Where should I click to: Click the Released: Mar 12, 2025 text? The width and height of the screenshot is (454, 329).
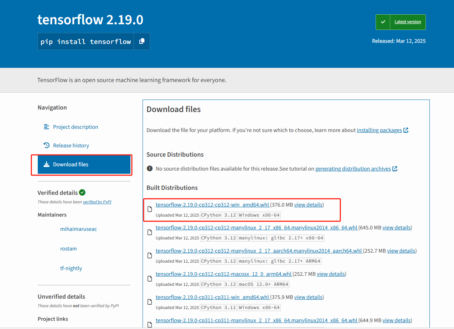pos(399,41)
